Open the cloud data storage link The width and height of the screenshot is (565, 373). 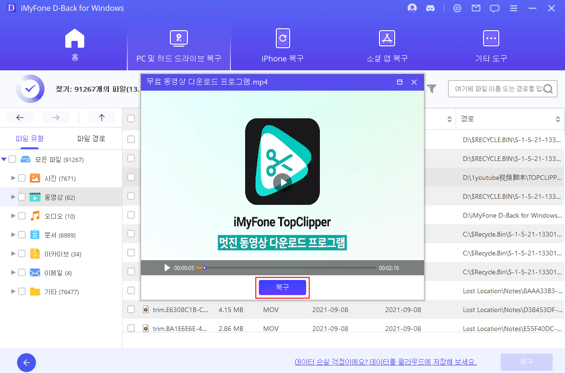pos(386,362)
